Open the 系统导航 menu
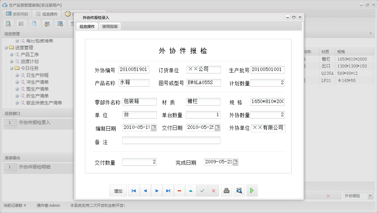378x213 pixels. tap(16, 14)
